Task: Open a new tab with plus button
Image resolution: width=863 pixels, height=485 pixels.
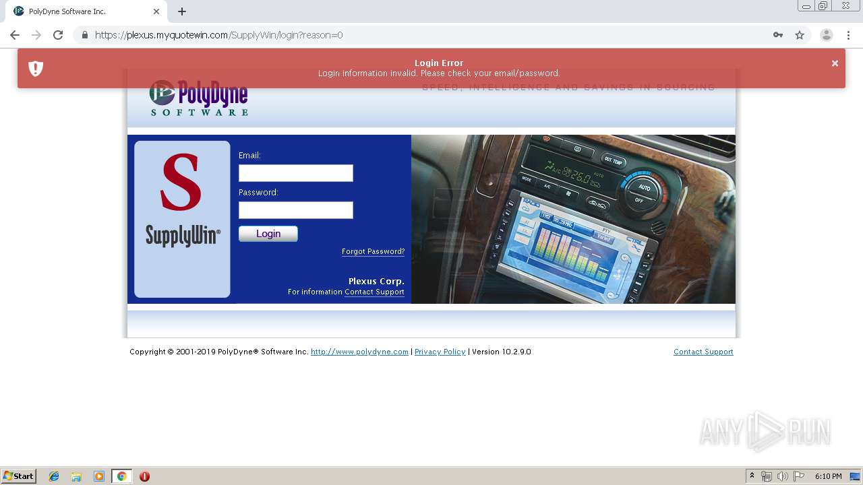Action: (182, 11)
